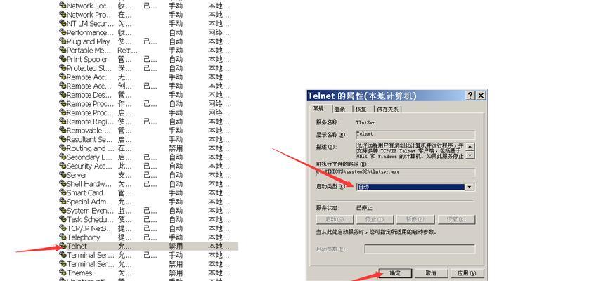This screenshot has height=281, width=589.
Task: Click the 应用(A) button
Action: [467, 273]
